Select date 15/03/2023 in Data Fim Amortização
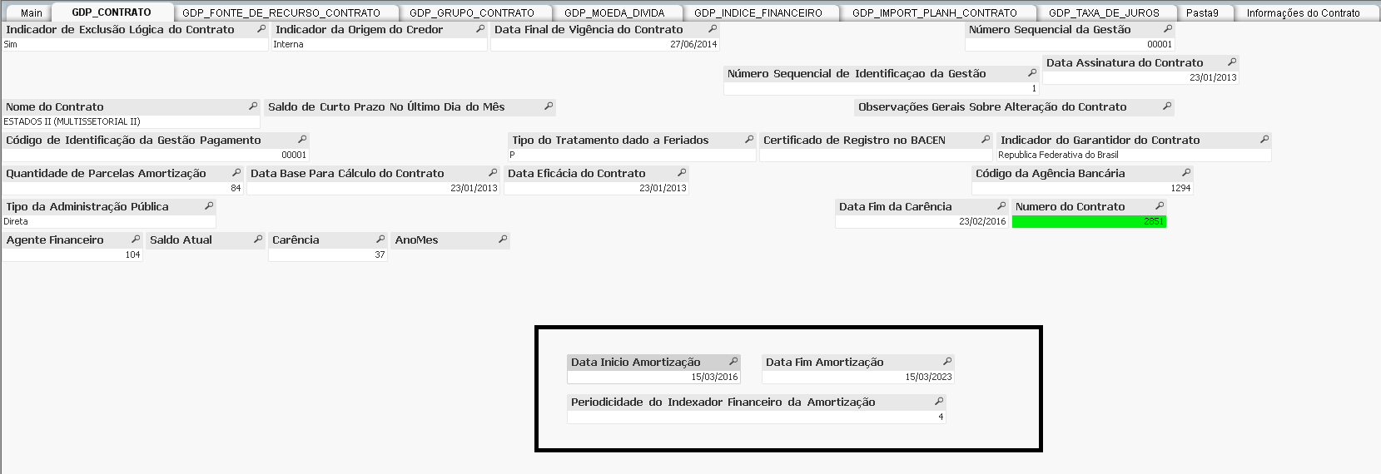The width and height of the screenshot is (1381, 474). [858, 377]
